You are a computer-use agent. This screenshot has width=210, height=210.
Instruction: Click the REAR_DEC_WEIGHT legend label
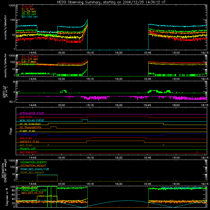coord(32,173)
